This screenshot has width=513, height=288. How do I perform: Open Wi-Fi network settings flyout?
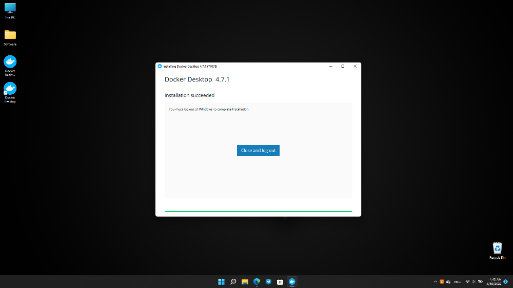point(467,281)
